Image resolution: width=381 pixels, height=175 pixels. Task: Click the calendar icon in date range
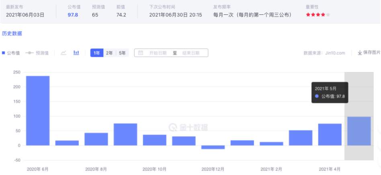click(140, 53)
